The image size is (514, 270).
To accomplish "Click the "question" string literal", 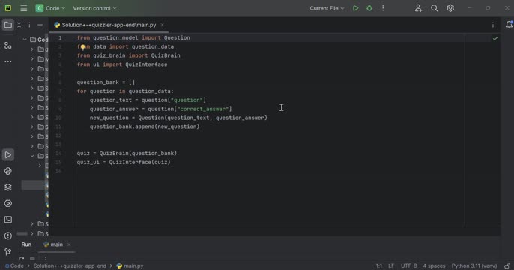I will pyautogui.click(x=187, y=100).
